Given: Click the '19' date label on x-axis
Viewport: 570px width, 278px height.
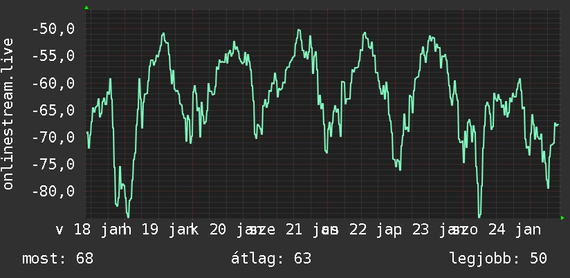Looking at the screenshot, I should 150,230.
